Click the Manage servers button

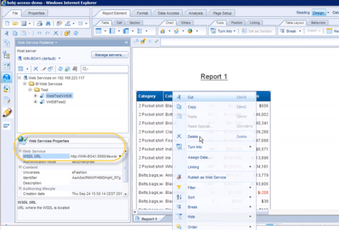109,55
